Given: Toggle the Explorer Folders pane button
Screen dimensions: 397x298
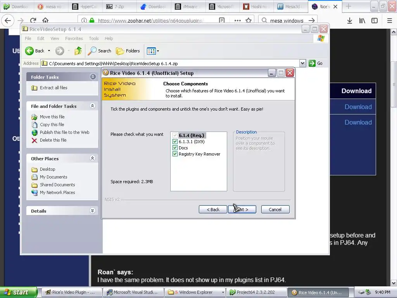Looking at the screenshot, I should tap(128, 51).
